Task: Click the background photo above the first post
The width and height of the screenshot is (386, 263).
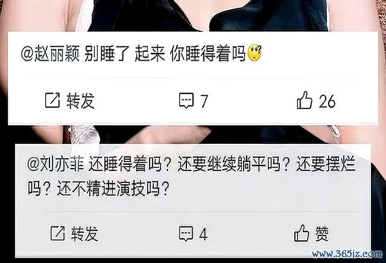Action: tap(193, 15)
